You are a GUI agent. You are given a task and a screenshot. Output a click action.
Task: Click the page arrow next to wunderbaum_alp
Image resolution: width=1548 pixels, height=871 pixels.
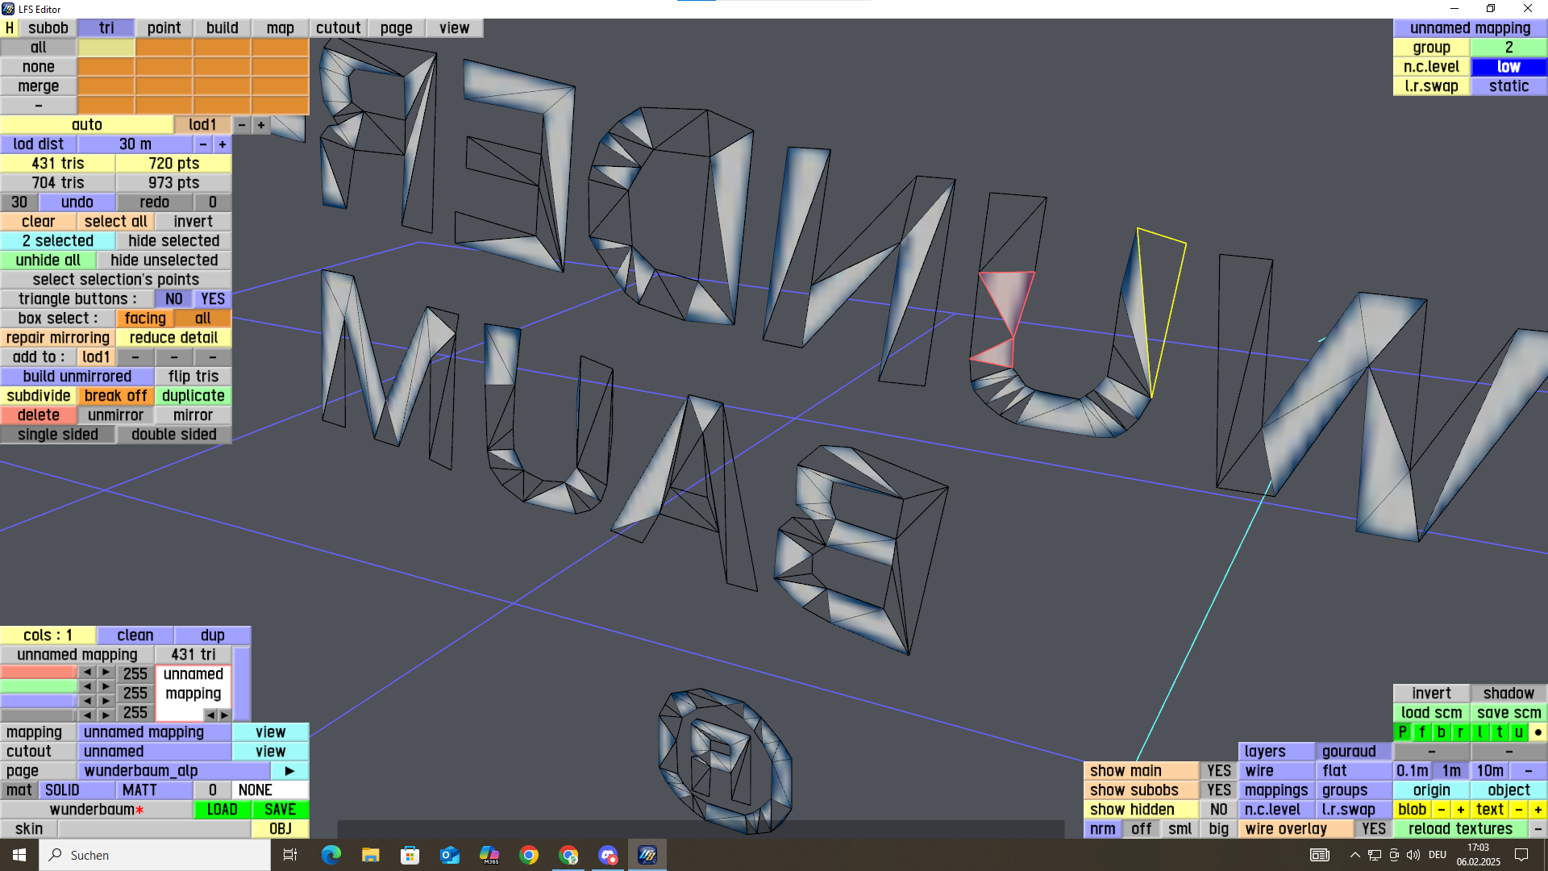(289, 771)
